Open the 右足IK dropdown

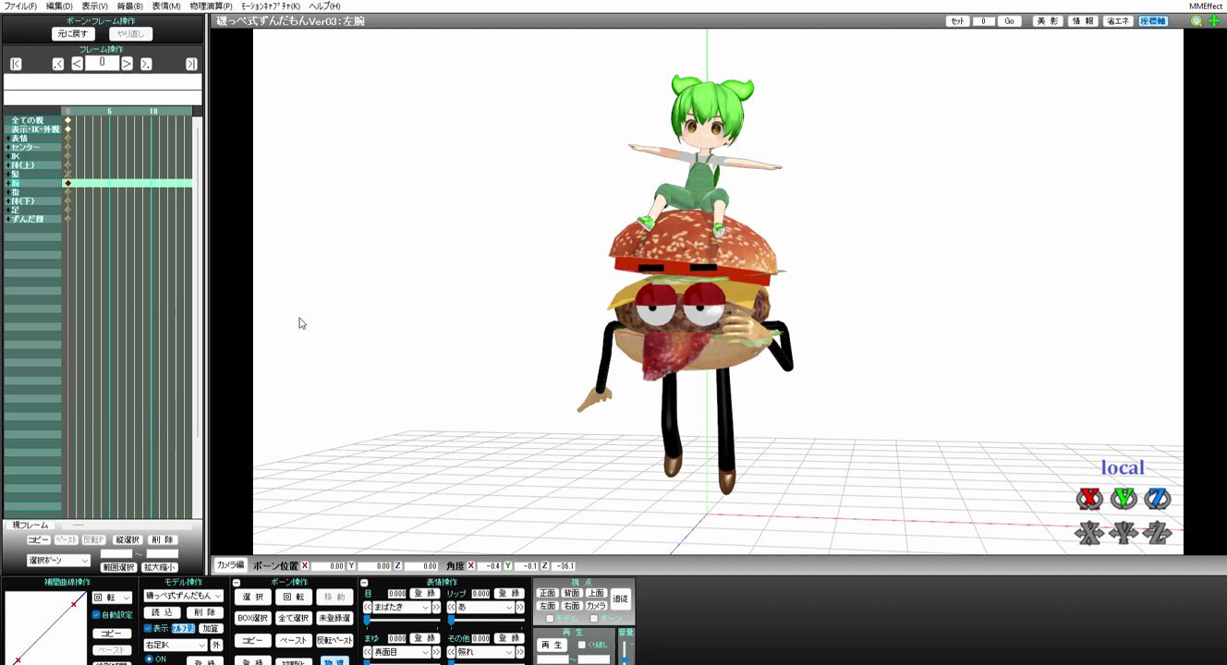[x=176, y=646]
